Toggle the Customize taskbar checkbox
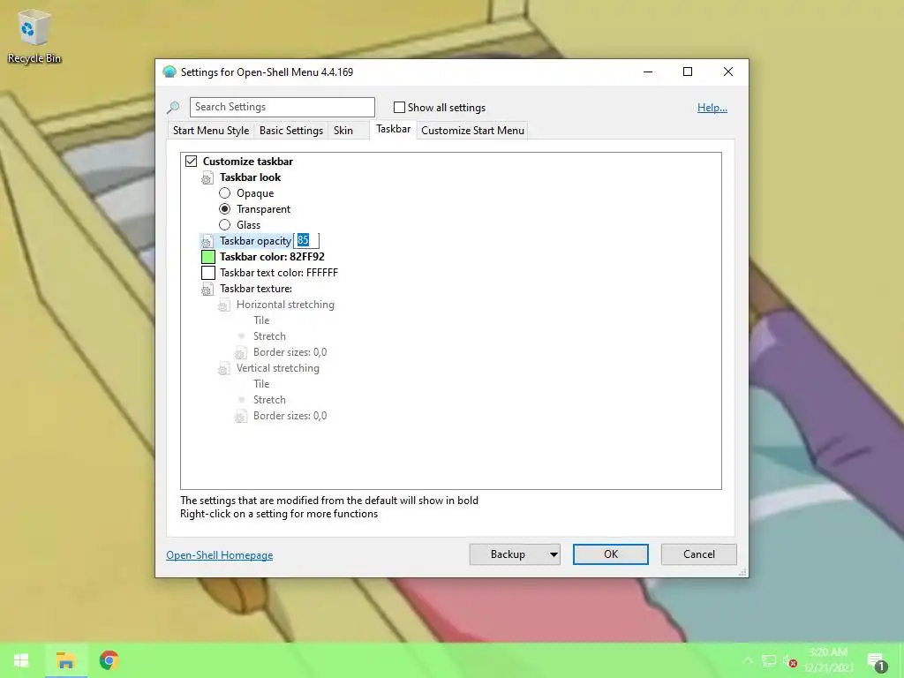 [192, 162]
